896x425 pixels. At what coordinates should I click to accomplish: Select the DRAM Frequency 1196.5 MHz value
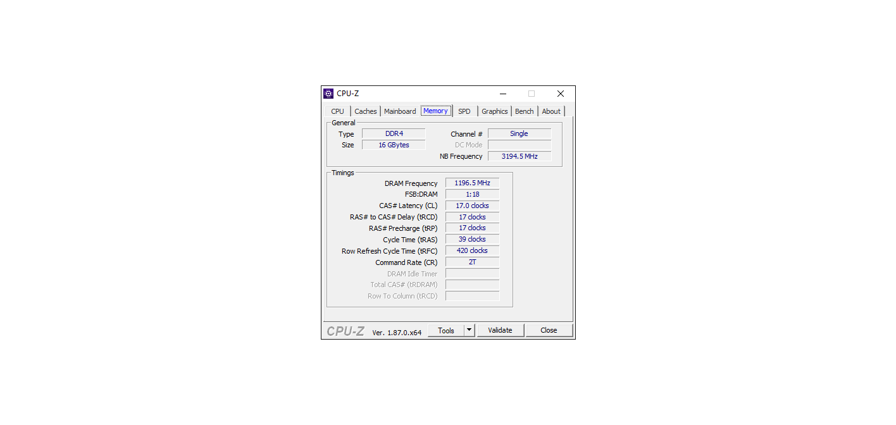point(473,183)
